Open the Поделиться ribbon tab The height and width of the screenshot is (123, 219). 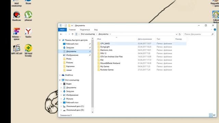tap(85, 30)
